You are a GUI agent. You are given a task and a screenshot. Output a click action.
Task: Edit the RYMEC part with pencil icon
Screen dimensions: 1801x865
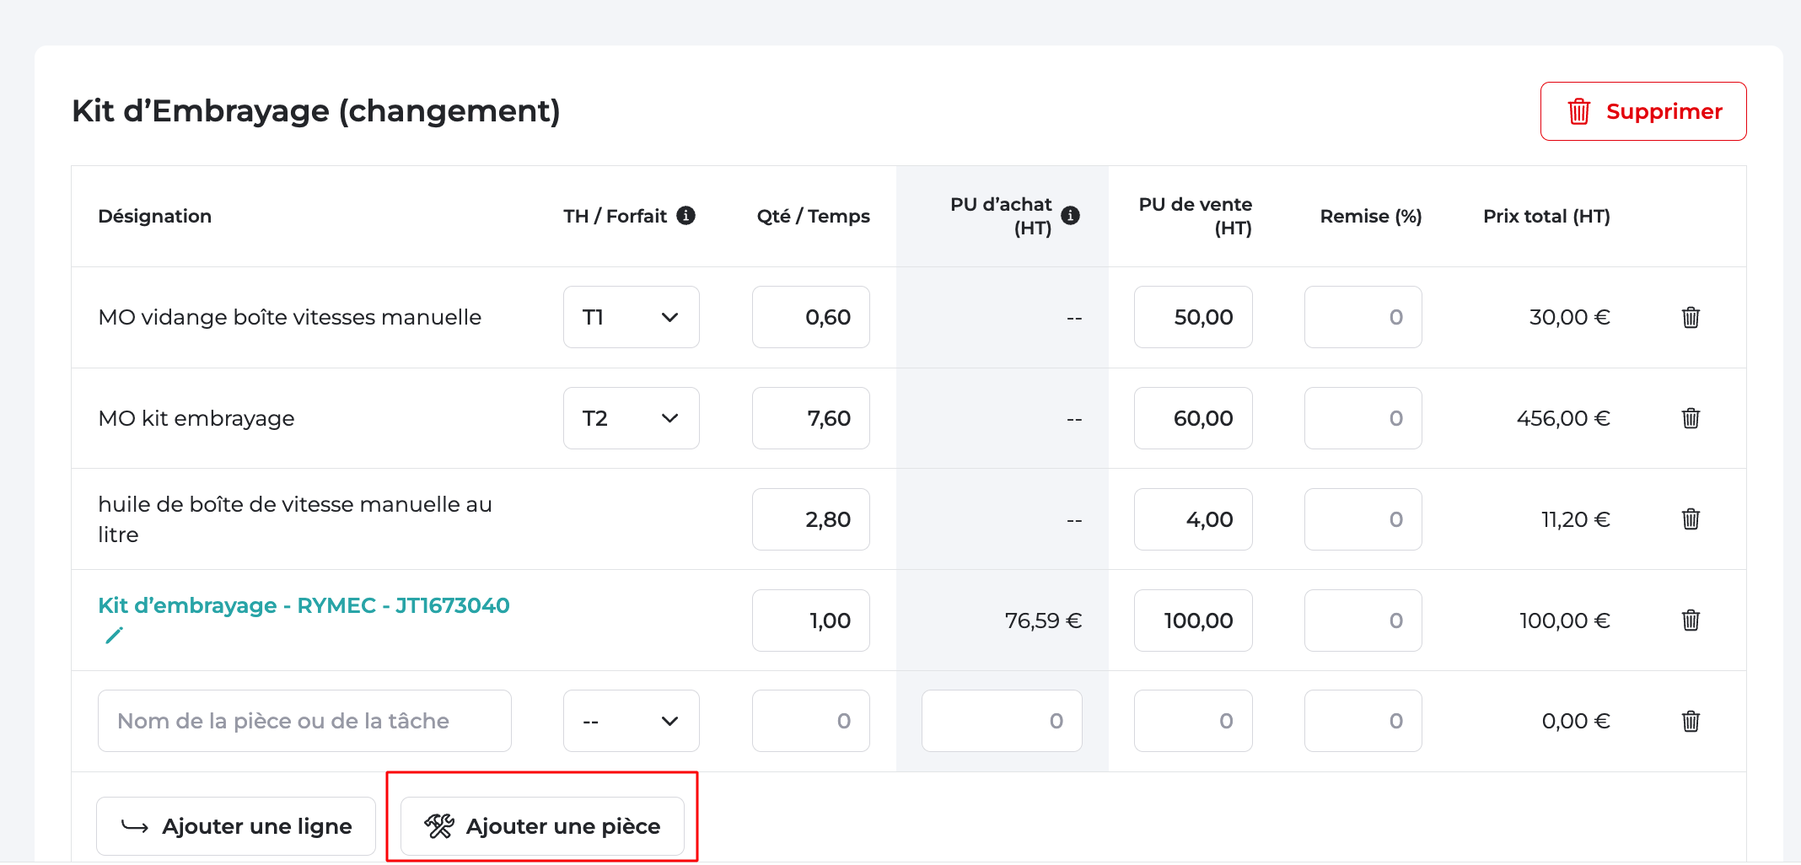pyautogui.click(x=114, y=636)
